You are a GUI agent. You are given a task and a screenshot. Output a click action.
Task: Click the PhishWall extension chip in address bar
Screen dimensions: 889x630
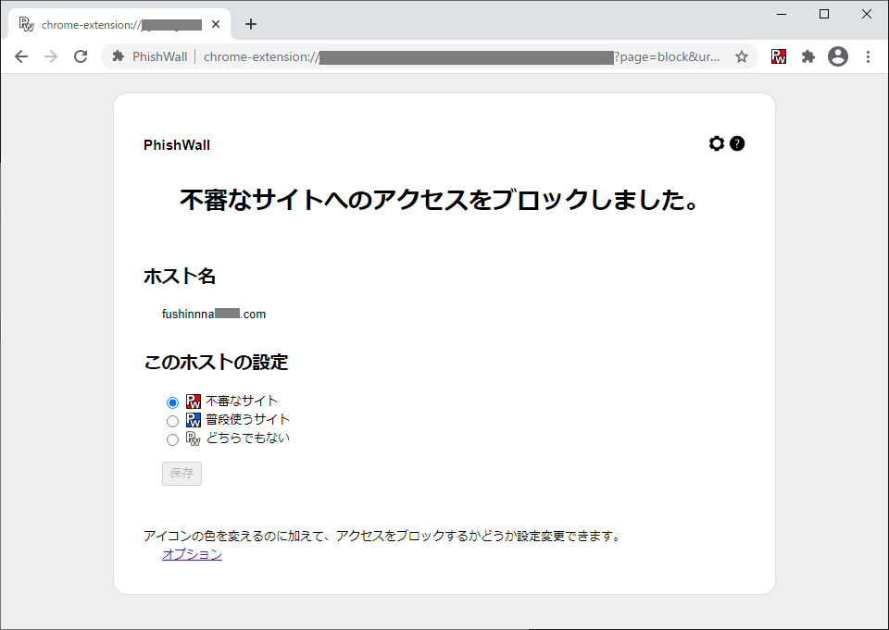click(150, 56)
